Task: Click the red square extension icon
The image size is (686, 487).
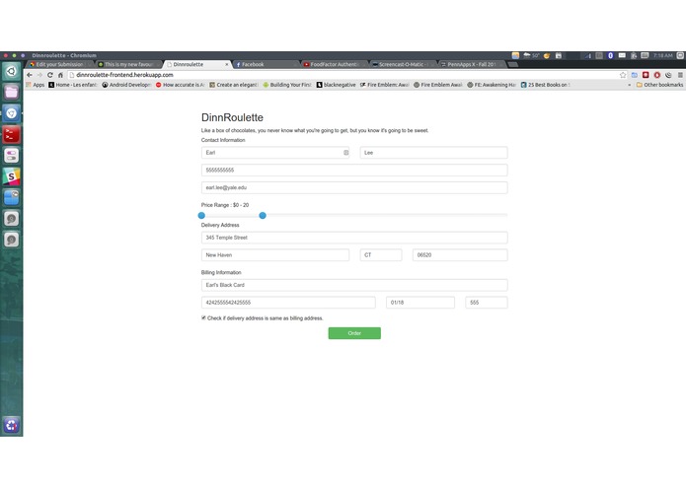Action: pyautogui.click(x=646, y=75)
